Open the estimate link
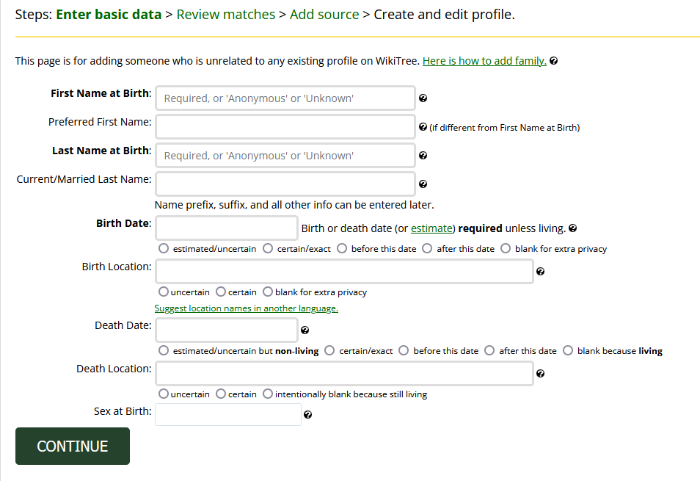 click(431, 228)
